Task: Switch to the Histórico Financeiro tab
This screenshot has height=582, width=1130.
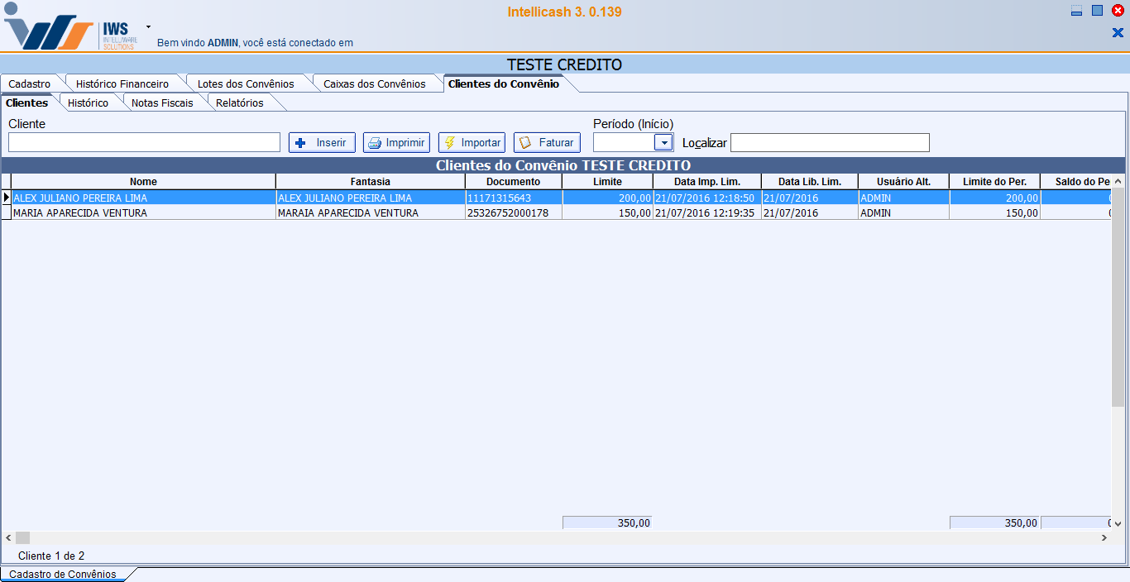Action: coord(122,83)
